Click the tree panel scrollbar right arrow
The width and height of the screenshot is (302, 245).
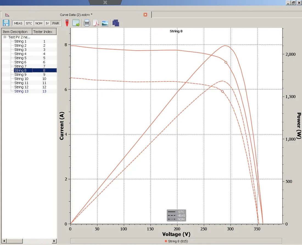point(54,241)
